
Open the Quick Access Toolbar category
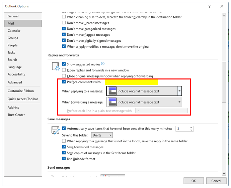[23, 99]
